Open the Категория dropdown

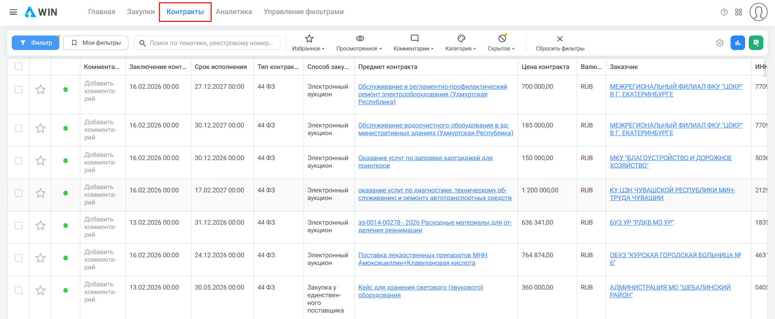pos(461,43)
